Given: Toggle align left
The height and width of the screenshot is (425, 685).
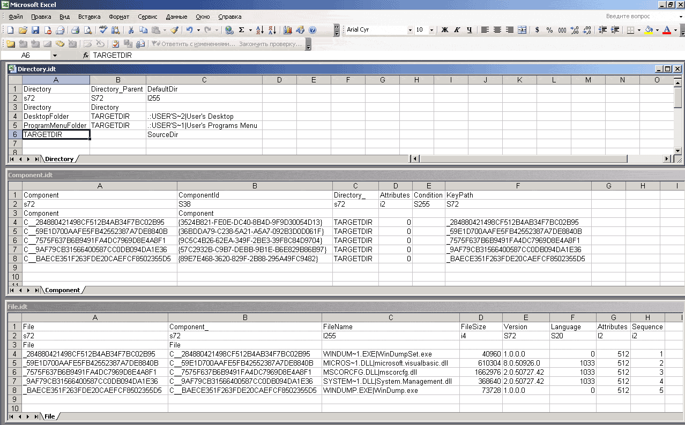Looking at the screenshot, I should pos(485,30).
